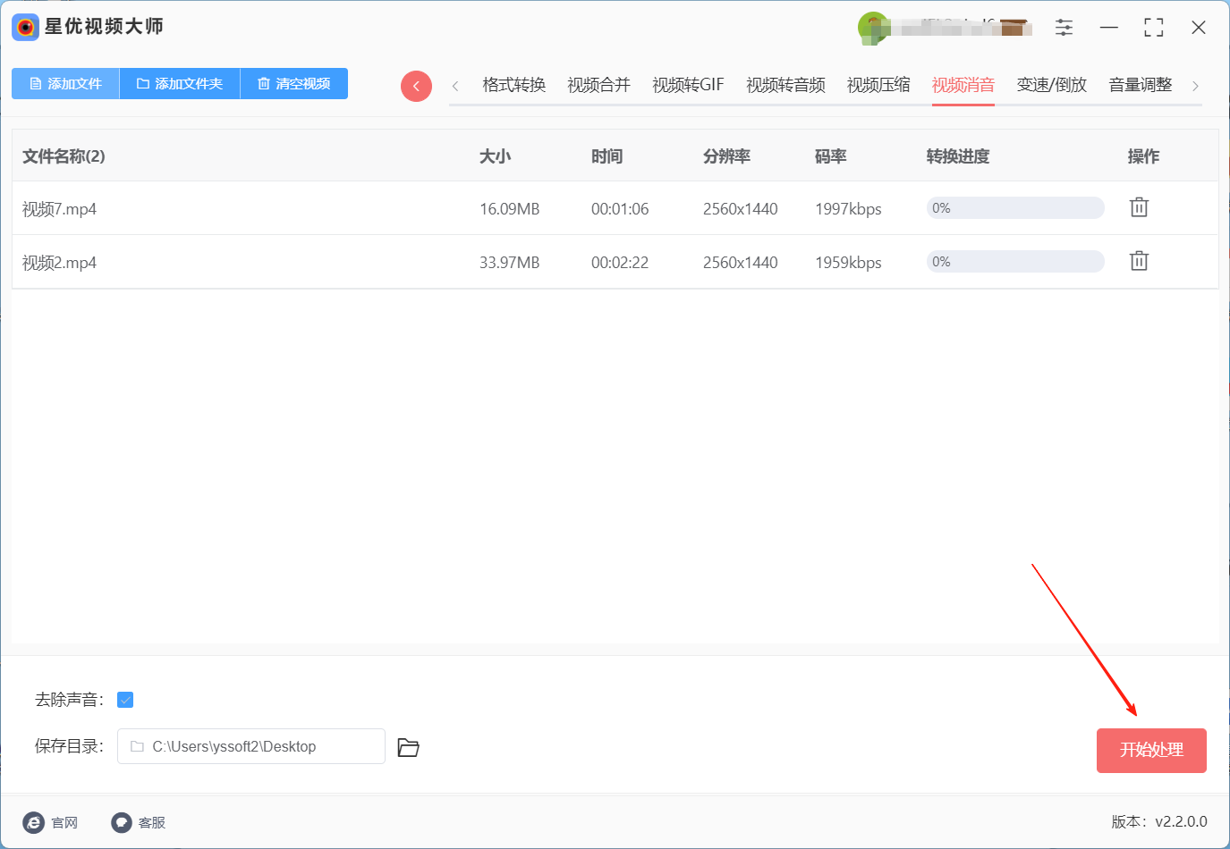The width and height of the screenshot is (1230, 849).
Task: Click the 分辨率 column header
Action: pos(726,156)
